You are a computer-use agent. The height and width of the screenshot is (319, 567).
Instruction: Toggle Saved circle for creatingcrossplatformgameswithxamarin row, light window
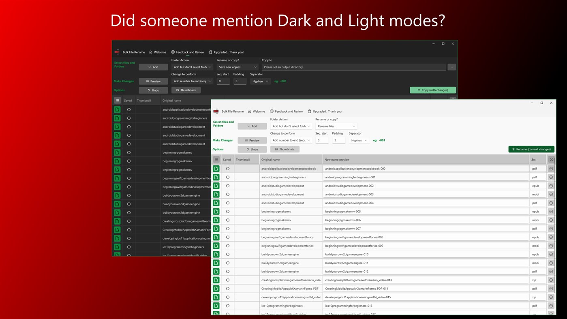pos(228,280)
